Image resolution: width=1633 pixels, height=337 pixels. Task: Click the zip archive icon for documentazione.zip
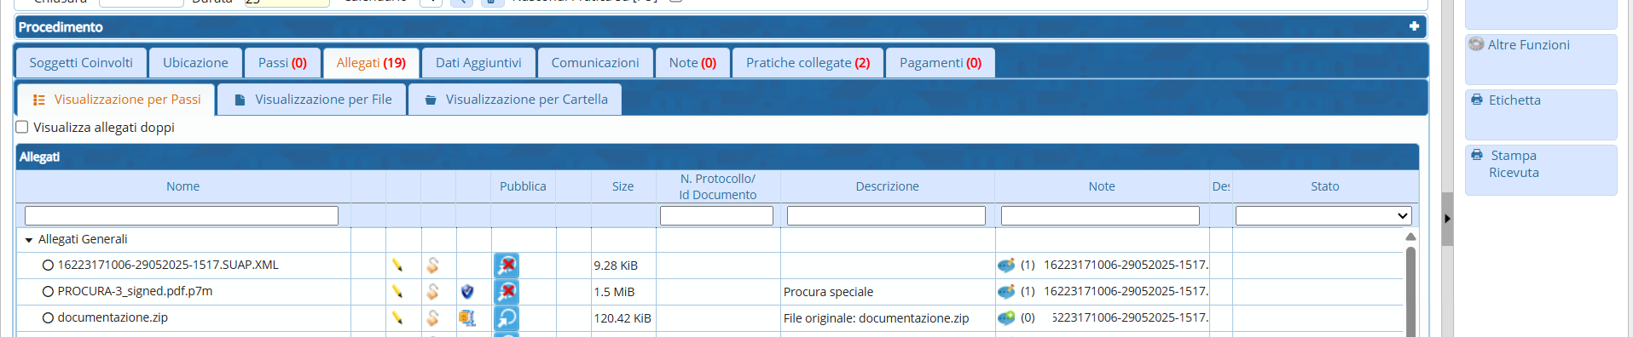point(466,318)
